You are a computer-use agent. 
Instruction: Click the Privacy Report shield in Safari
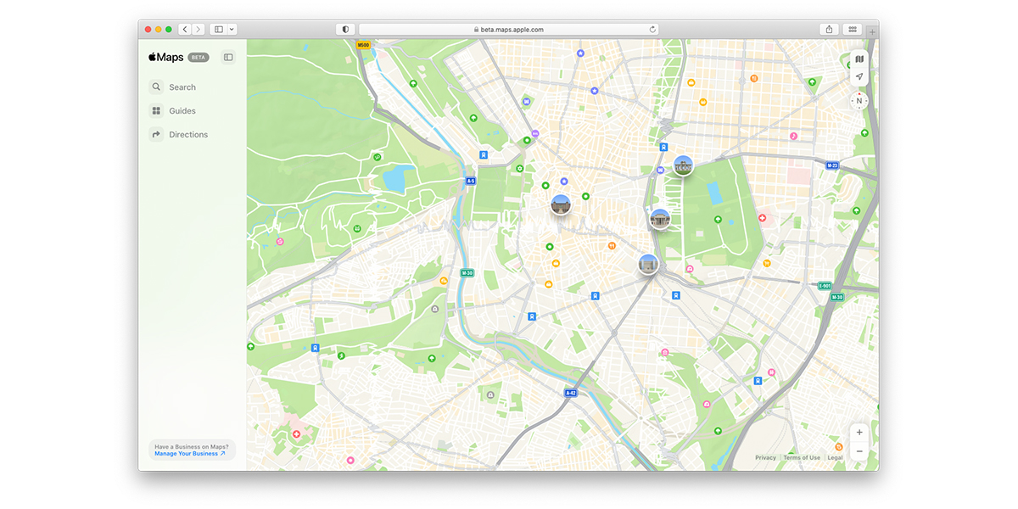point(345,28)
